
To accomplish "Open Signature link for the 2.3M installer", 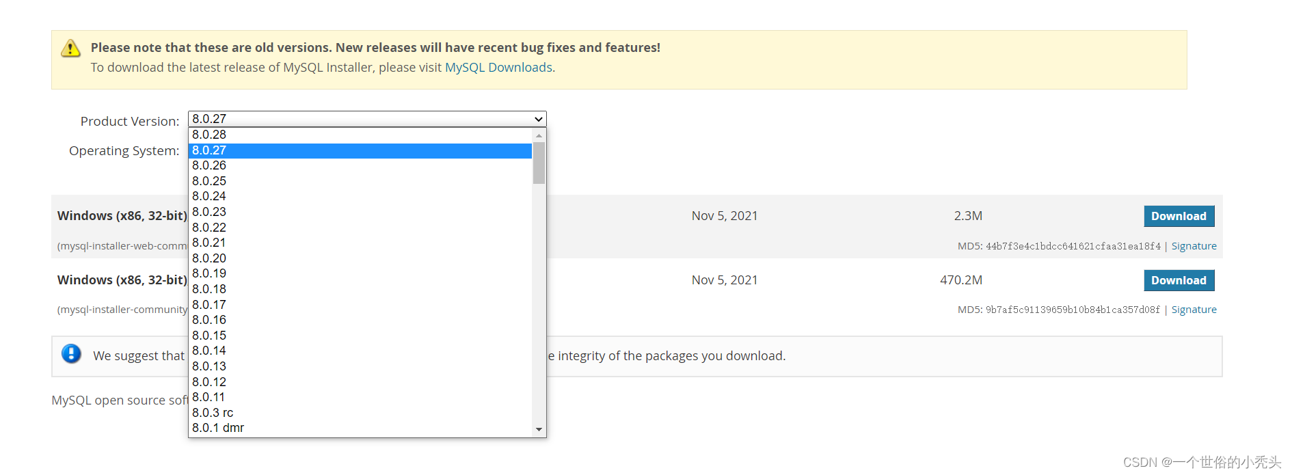I will tap(1194, 246).
